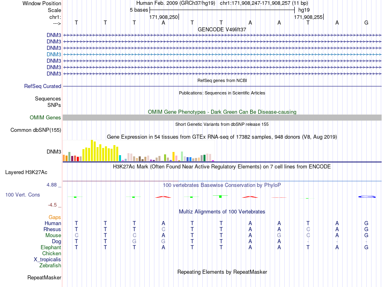
Task: Click the tallest yellow bar in the GTEx chart
Action: coord(92,151)
